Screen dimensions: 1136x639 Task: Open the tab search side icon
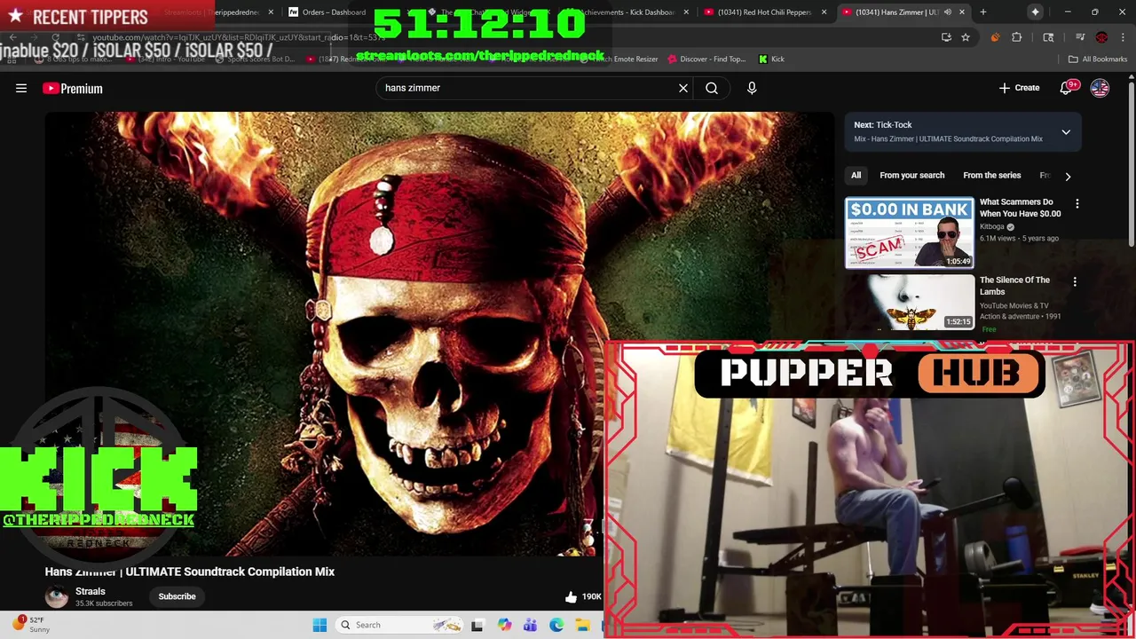[x=1048, y=37]
